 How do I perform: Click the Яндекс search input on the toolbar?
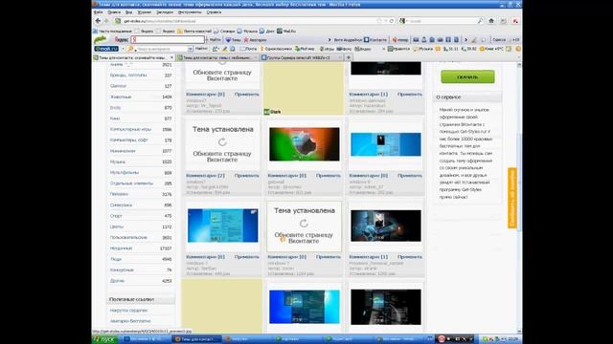[168, 40]
